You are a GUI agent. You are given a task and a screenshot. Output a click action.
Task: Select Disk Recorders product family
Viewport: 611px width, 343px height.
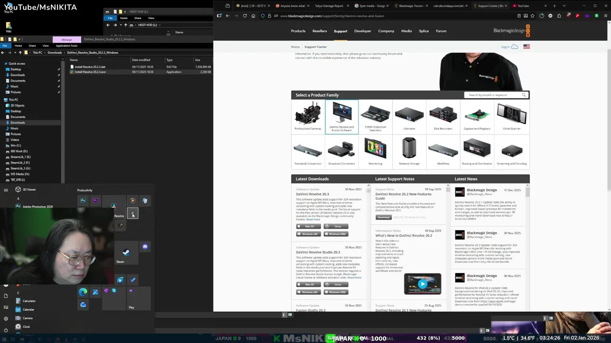coord(443,117)
